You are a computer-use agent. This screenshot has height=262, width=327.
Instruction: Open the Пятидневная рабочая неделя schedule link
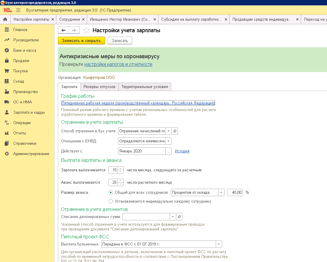(138, 103)
